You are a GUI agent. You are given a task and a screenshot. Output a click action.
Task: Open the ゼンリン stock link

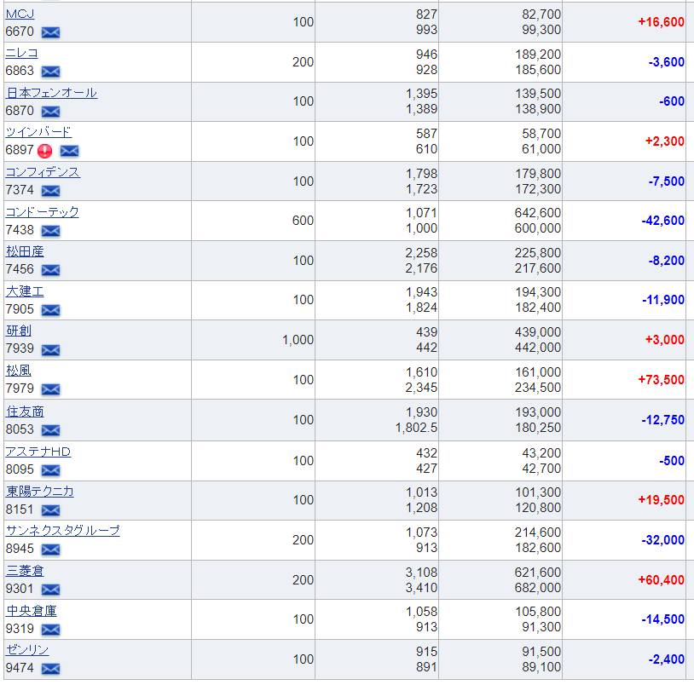tap(27, 649)
